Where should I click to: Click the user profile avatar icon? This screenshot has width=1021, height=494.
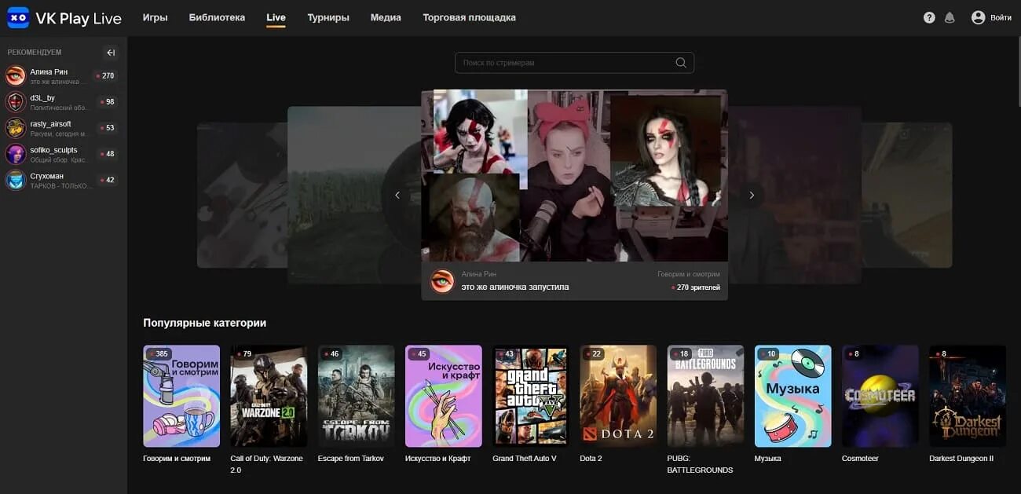978,17
